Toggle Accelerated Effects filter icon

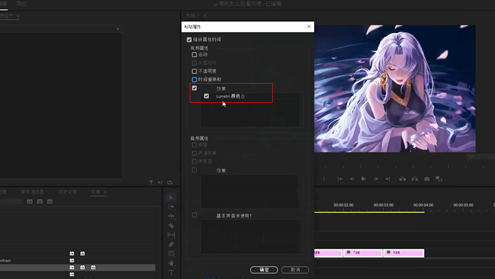pyautogui.click(x=30, y=201)
